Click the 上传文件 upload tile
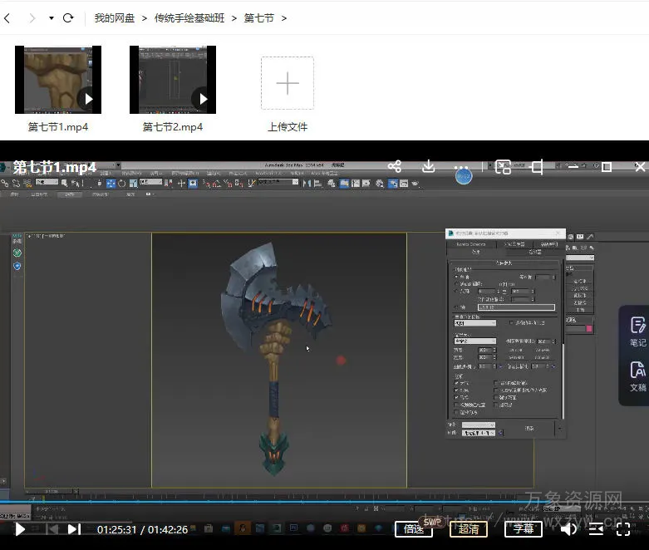Viewport: 649px width, 550px height. pyautogui.click(x=288, y=83)
